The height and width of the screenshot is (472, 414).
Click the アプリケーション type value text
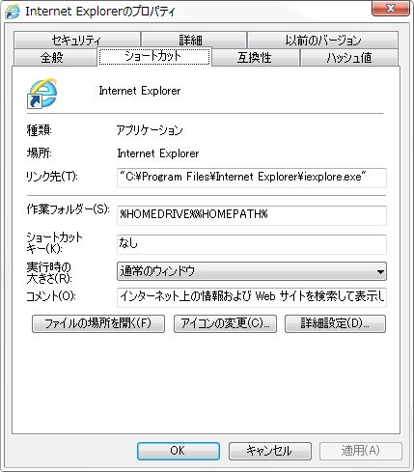150,130
